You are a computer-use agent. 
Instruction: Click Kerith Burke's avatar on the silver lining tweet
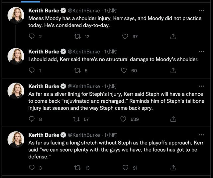click(16, 91)
